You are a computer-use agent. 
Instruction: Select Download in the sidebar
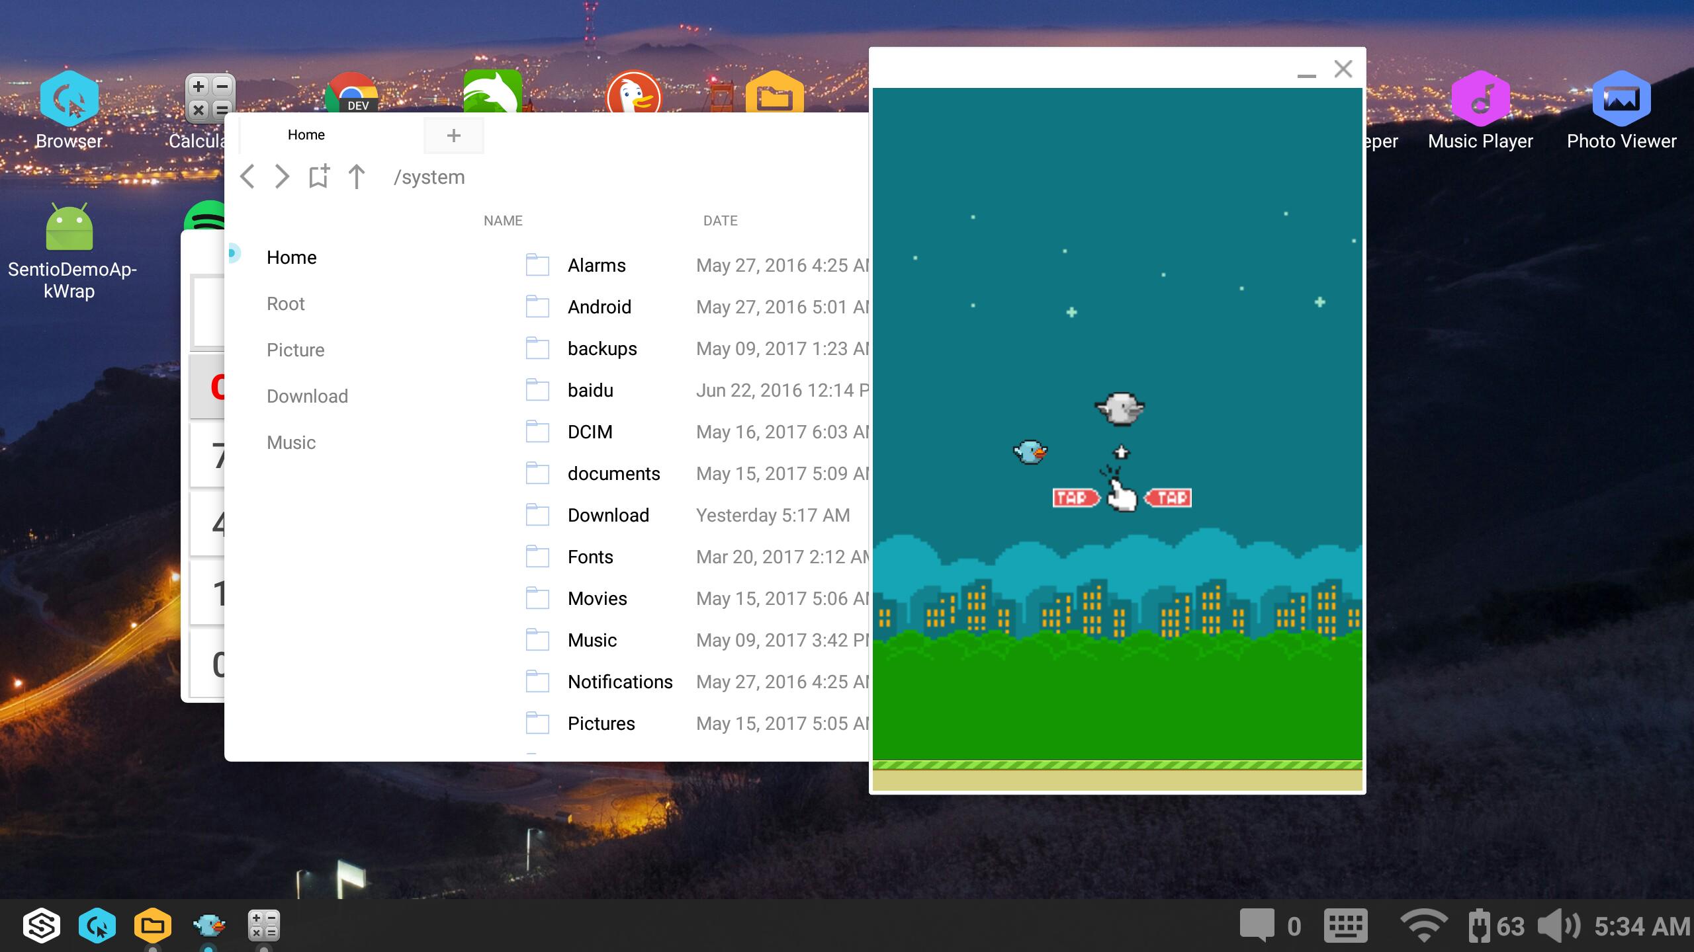pos(307,396)
